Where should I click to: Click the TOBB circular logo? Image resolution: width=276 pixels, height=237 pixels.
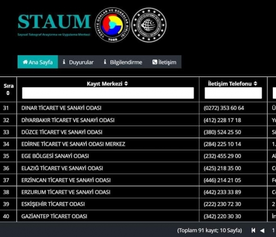click(x=112, y=25)
